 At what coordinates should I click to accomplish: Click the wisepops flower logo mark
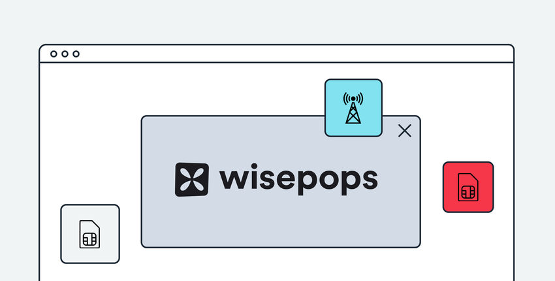pyautogui.click(x=192, y=179)
